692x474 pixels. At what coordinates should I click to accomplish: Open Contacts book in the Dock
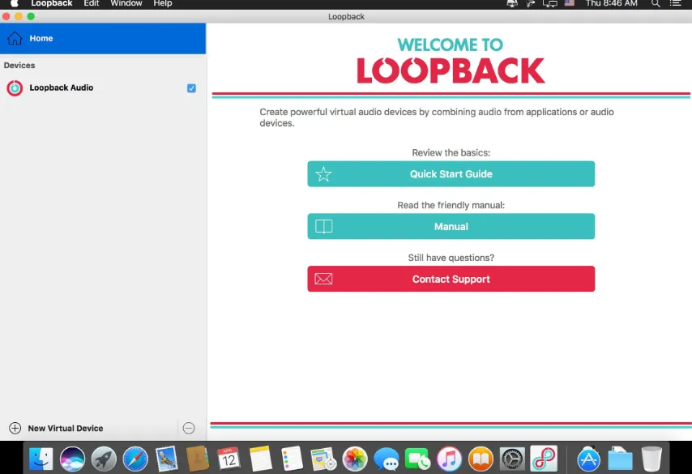197,459
